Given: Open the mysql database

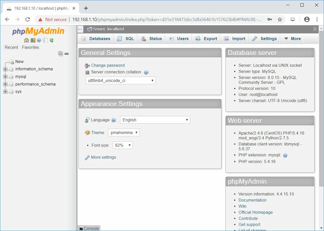Looking at the screenshot, I should [21, 76].
